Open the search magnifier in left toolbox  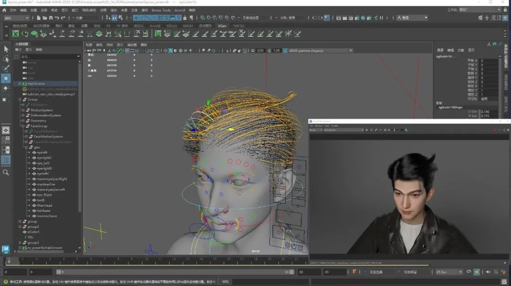tap(6, 173)
